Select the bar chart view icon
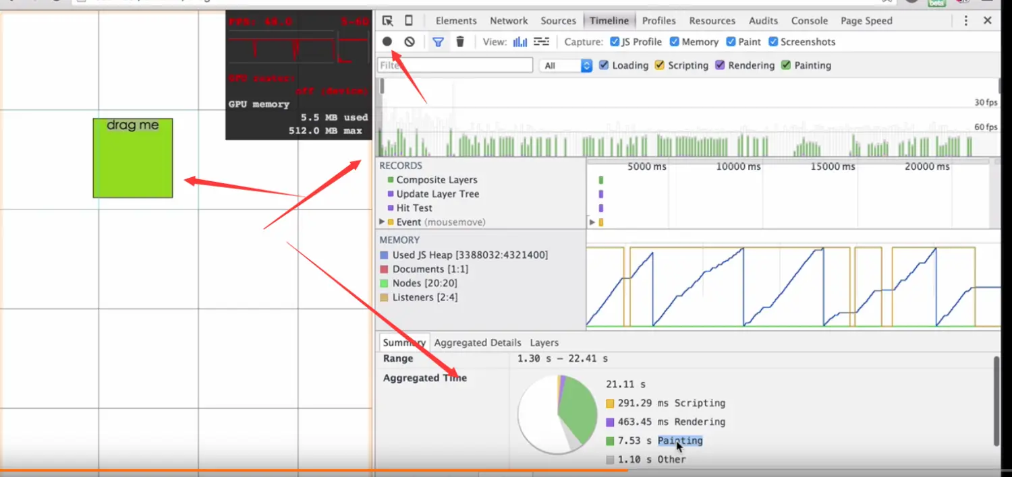Image resolution: width=1012 pixels, height=477 pixels. pos(520,42)
